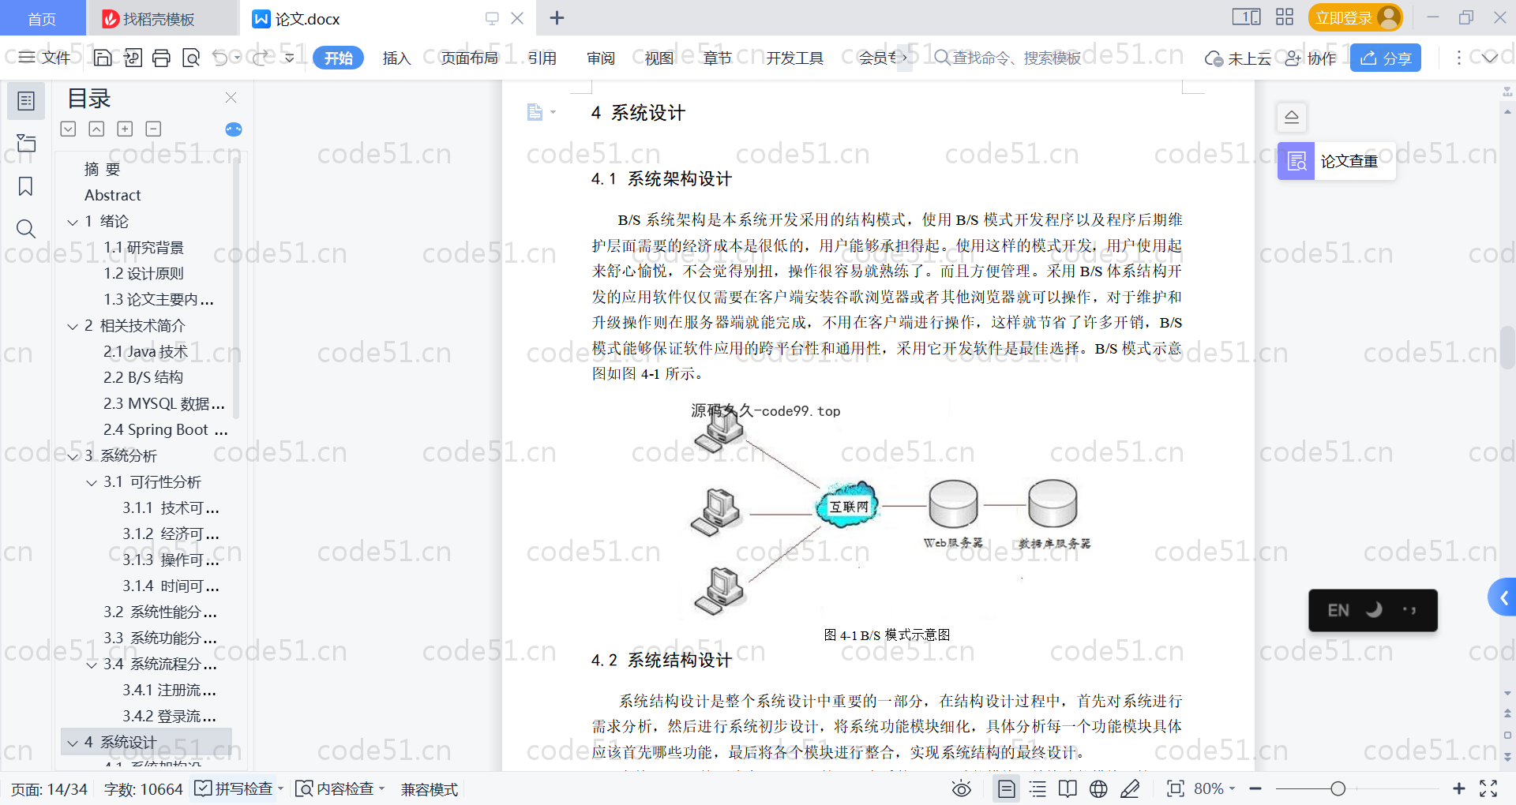Select the 开始 ribbon tab
Image resolution: width=1516 pixels, height=805 pixels.
(338, 58)
